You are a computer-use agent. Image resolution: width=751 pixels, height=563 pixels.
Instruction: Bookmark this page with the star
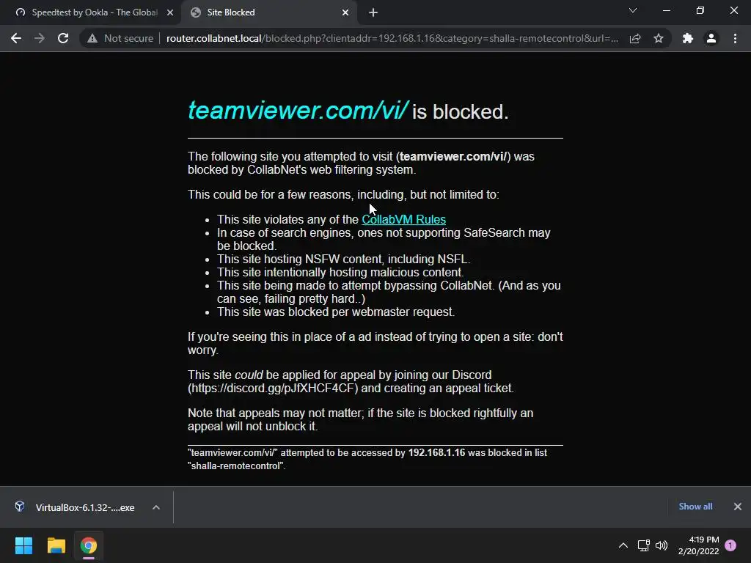tap(659, 38)
